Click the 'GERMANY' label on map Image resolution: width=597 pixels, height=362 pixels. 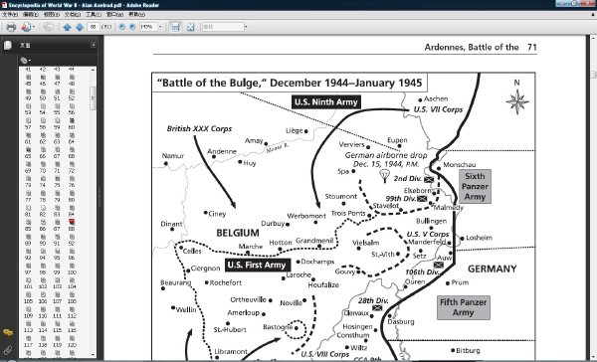click(x=492, y=269)
